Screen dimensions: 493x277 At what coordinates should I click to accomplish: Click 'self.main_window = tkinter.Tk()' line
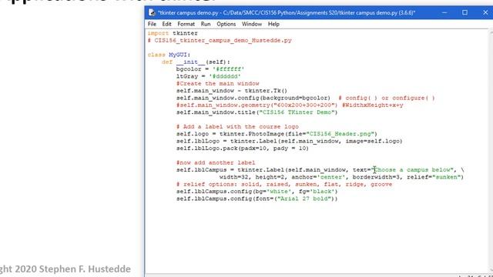pyautogui.click(x=232, y=91)
